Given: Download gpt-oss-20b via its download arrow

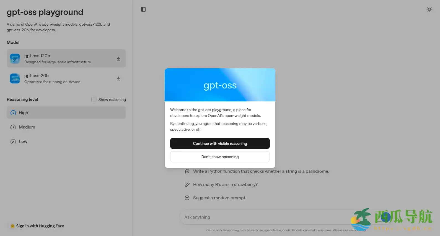Looking at the screenshot, I should pyautogui.click(x=118, y=78).
